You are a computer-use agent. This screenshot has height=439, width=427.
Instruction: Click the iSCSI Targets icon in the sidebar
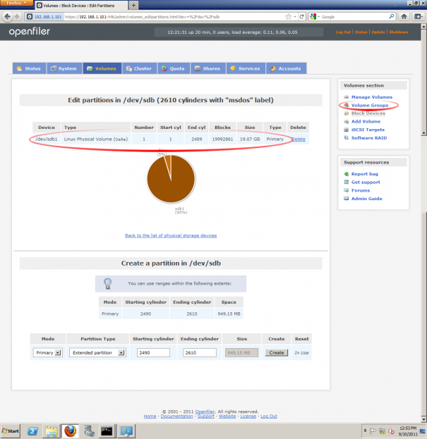point(347,130)
